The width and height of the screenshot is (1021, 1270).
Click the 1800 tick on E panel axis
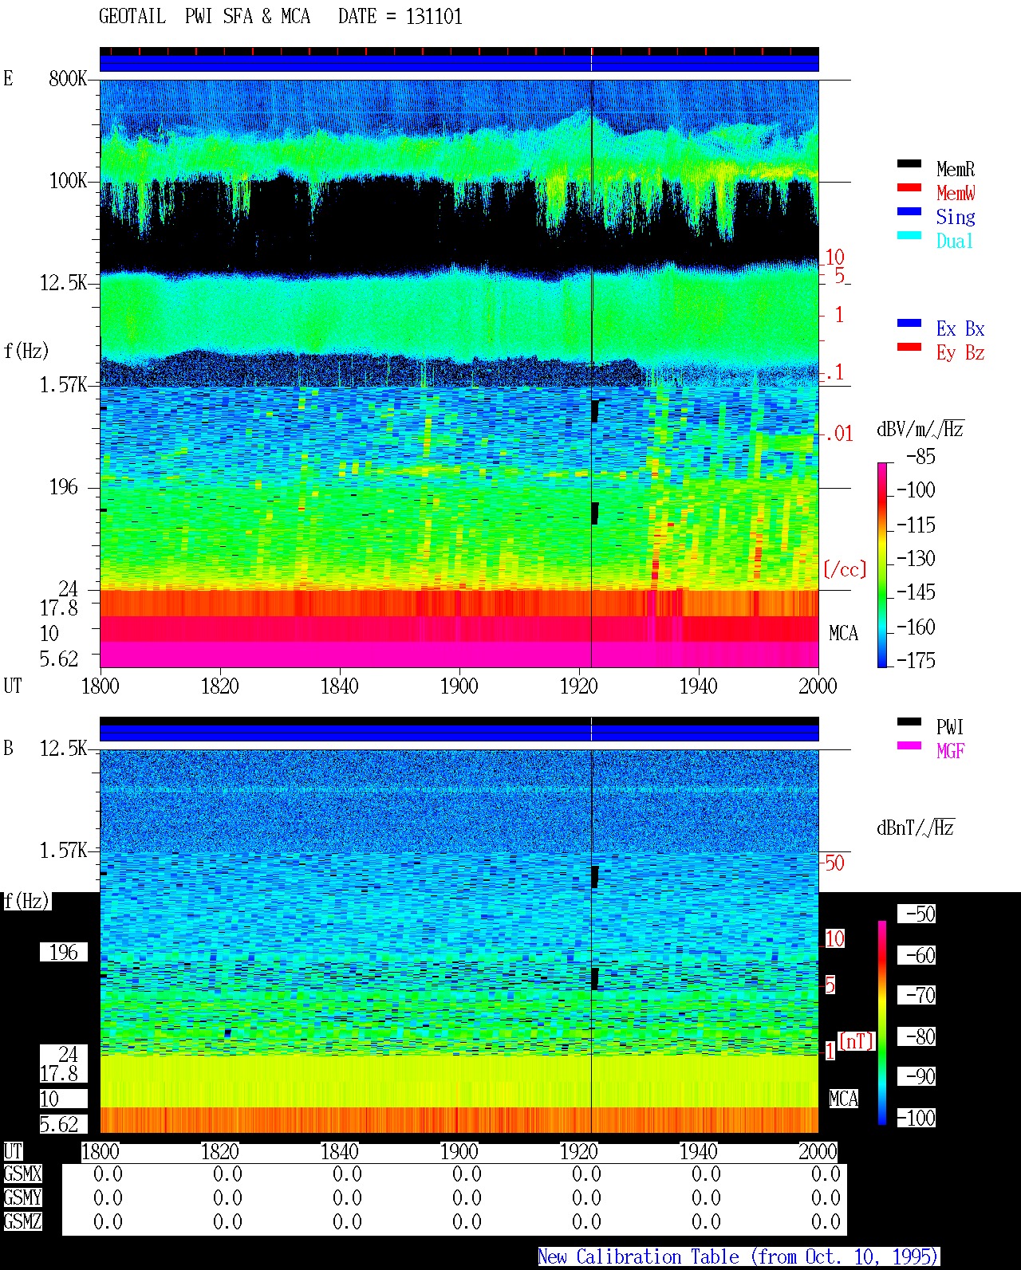pyautogui.click(x=101, y=686)
